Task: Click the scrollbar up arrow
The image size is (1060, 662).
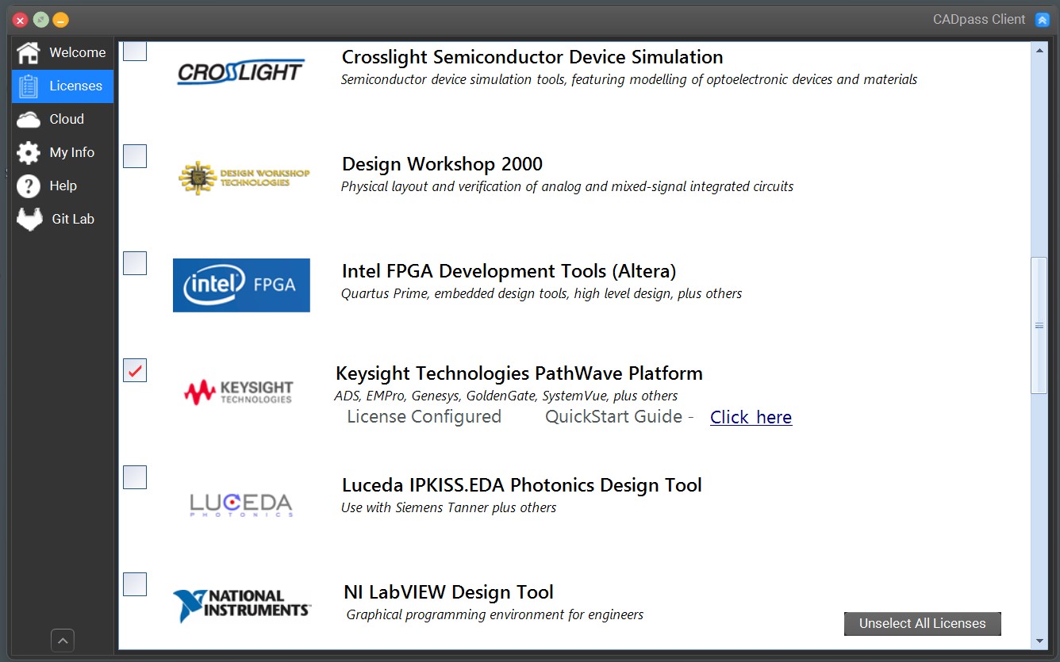Action: coord(1039,50)
